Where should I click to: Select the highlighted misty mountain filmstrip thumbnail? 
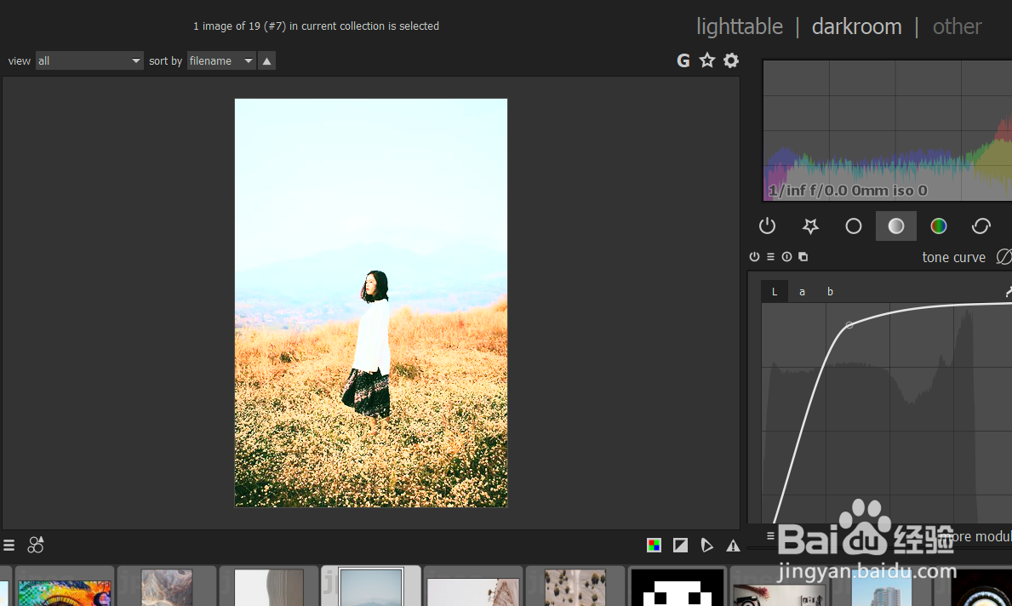tap(371, 587)
